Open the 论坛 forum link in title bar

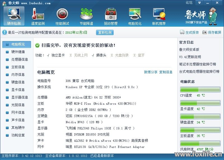189,3
